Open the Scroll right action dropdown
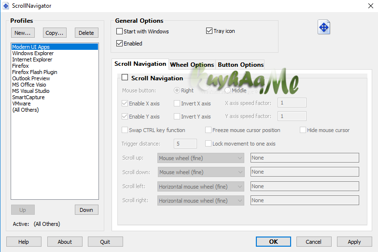 pyautogui.click(x=200, y=201)
